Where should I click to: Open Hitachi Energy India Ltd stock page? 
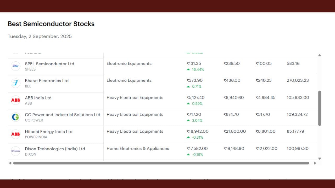tap(48, 132)
